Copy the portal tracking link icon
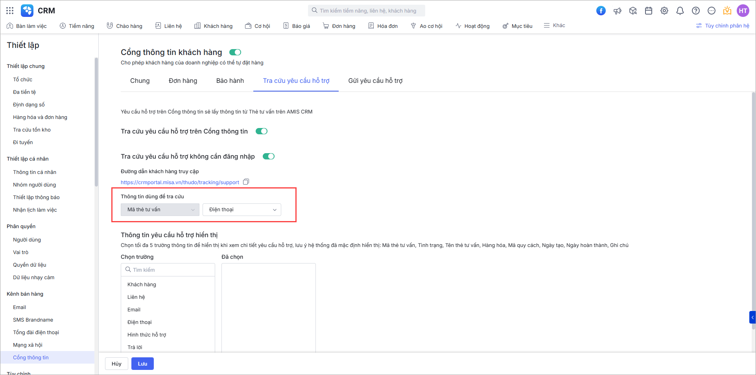This screenshot has height=375, width=756. tap(246, 182)
